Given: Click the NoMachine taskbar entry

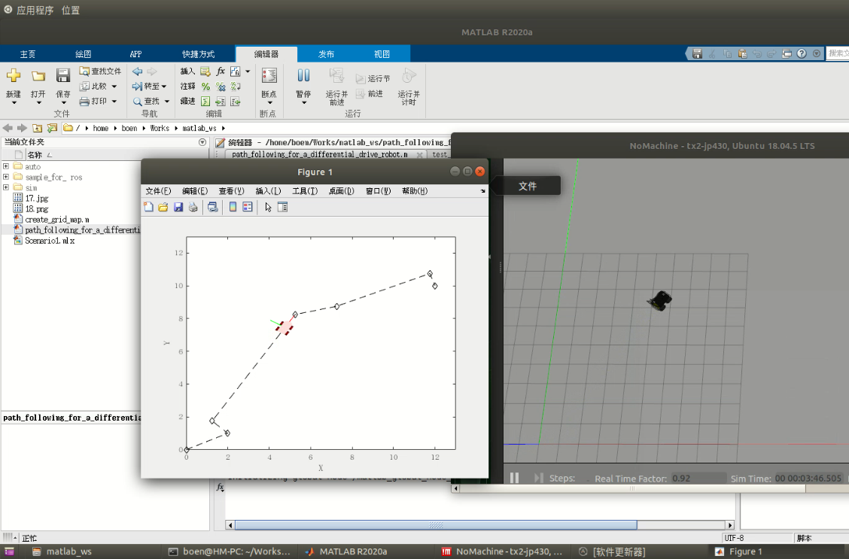Looking at the screenshot, I should [502, 551].
